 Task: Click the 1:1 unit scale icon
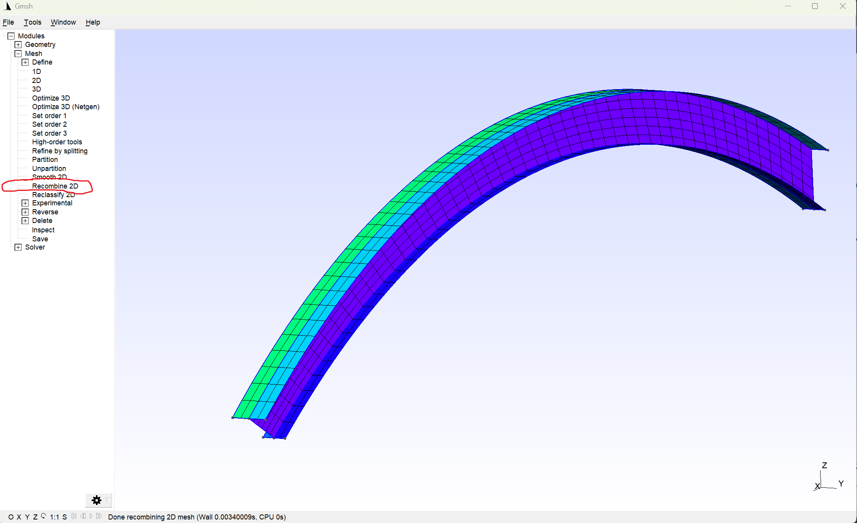pyautogui.click(x=55, y=517)
